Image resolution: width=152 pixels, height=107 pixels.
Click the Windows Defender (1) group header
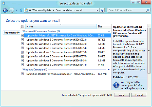click(35, 69)
